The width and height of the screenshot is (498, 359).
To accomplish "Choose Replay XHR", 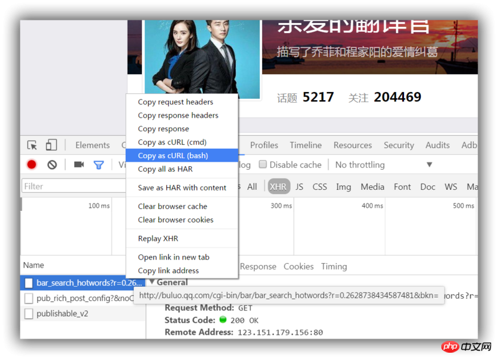I will [x=182, y=238].
